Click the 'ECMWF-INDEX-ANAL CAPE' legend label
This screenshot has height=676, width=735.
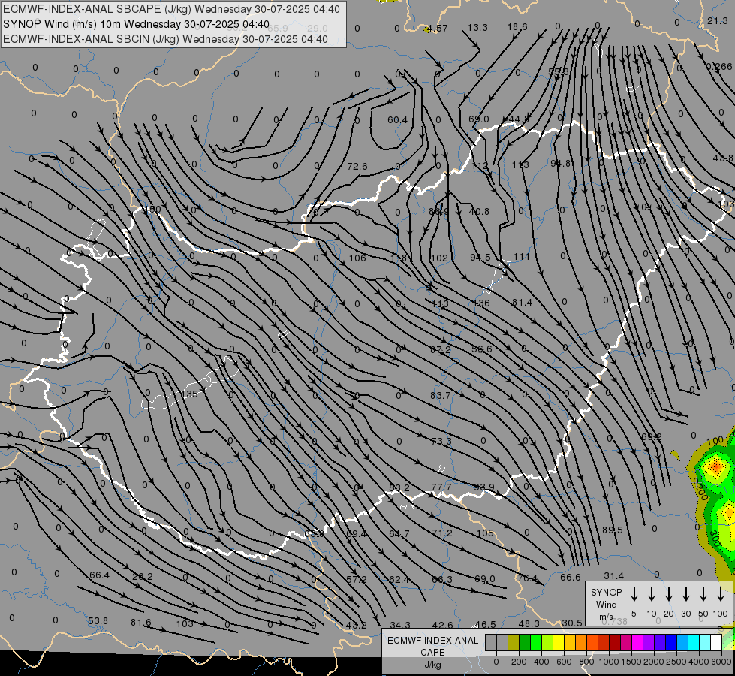pyautogui.click(x=432, y=646)
